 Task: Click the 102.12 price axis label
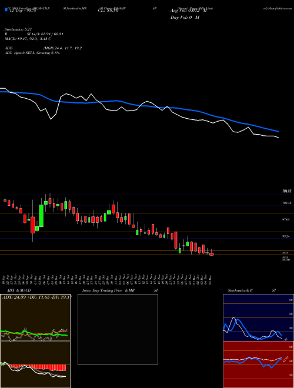tap(286, 203)
